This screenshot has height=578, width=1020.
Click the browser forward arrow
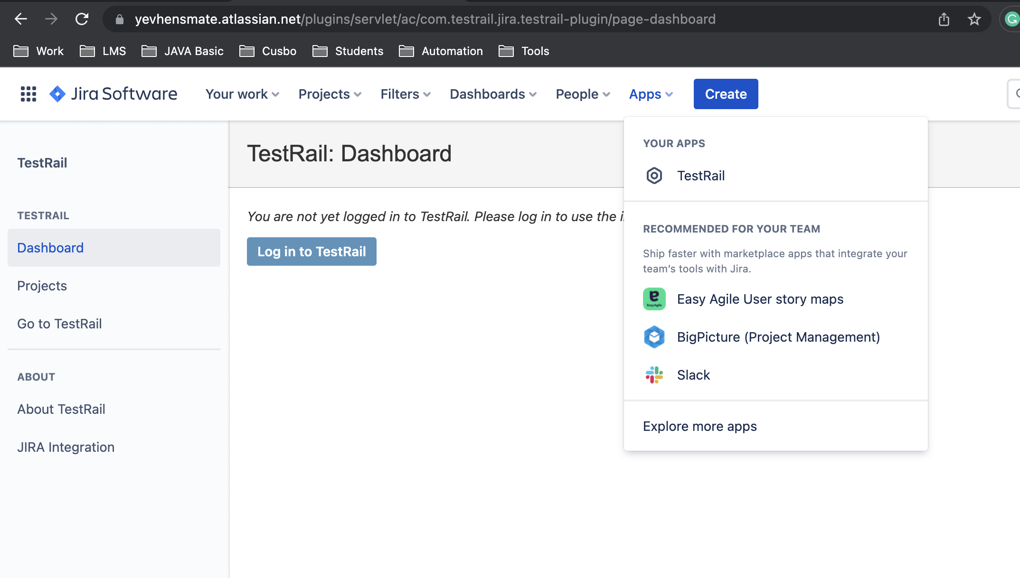51,19
